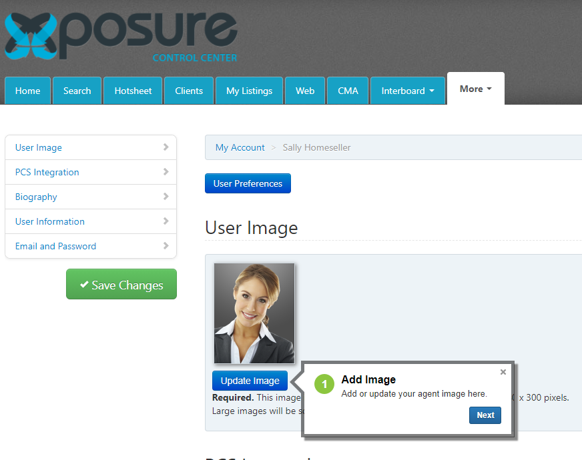This screenshot has height=460, width=582.
Task: Follow the My Account breadcrumb link
Action: click(240, 147)
